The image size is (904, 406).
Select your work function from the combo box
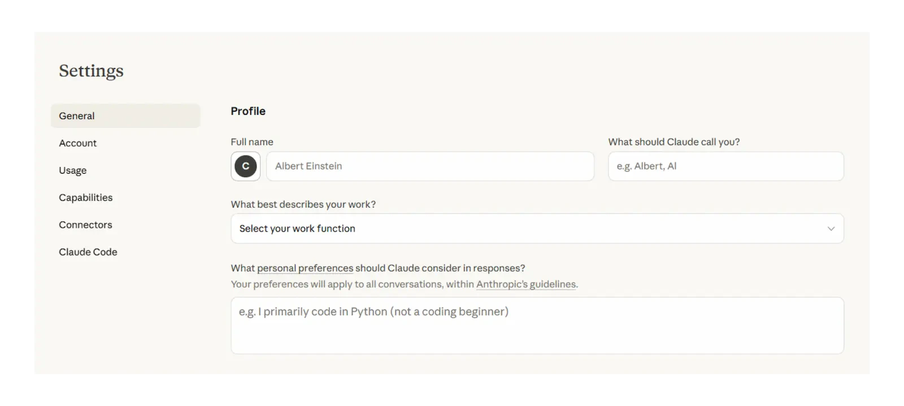[x=537, y=228]
